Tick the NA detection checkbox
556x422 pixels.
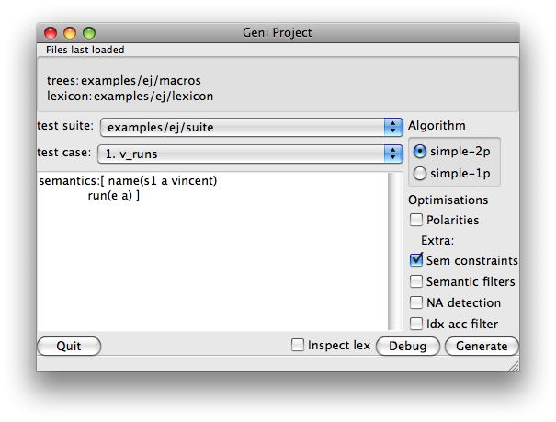coord(416,302)
